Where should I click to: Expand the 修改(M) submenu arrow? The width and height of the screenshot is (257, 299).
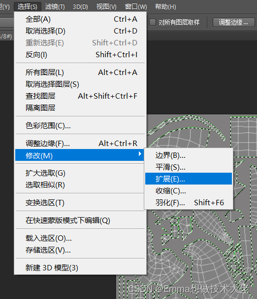[x=140, y=154]
